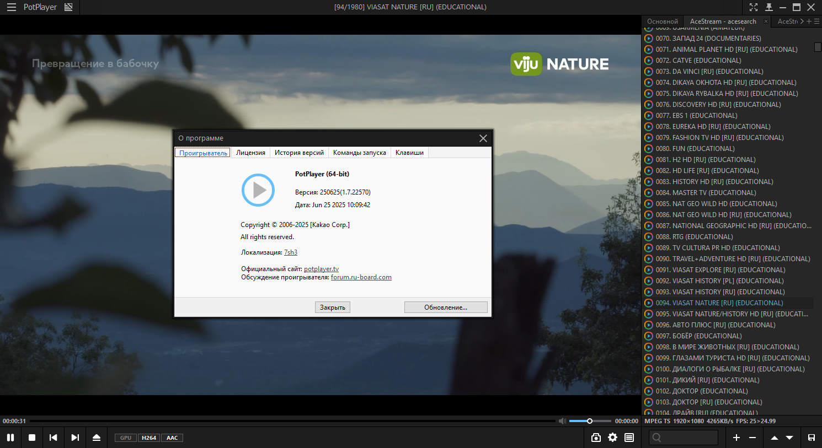The height and width of the screenshot is (448, 822).
Task: Move the playlist item down
Action: pyautogui.click(x=789, y=438)
